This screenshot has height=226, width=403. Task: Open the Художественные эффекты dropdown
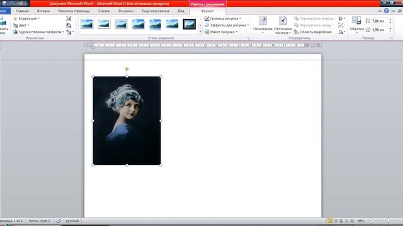pos(38,32)
